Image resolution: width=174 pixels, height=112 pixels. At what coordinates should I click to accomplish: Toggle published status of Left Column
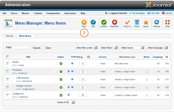click(61, 79)
